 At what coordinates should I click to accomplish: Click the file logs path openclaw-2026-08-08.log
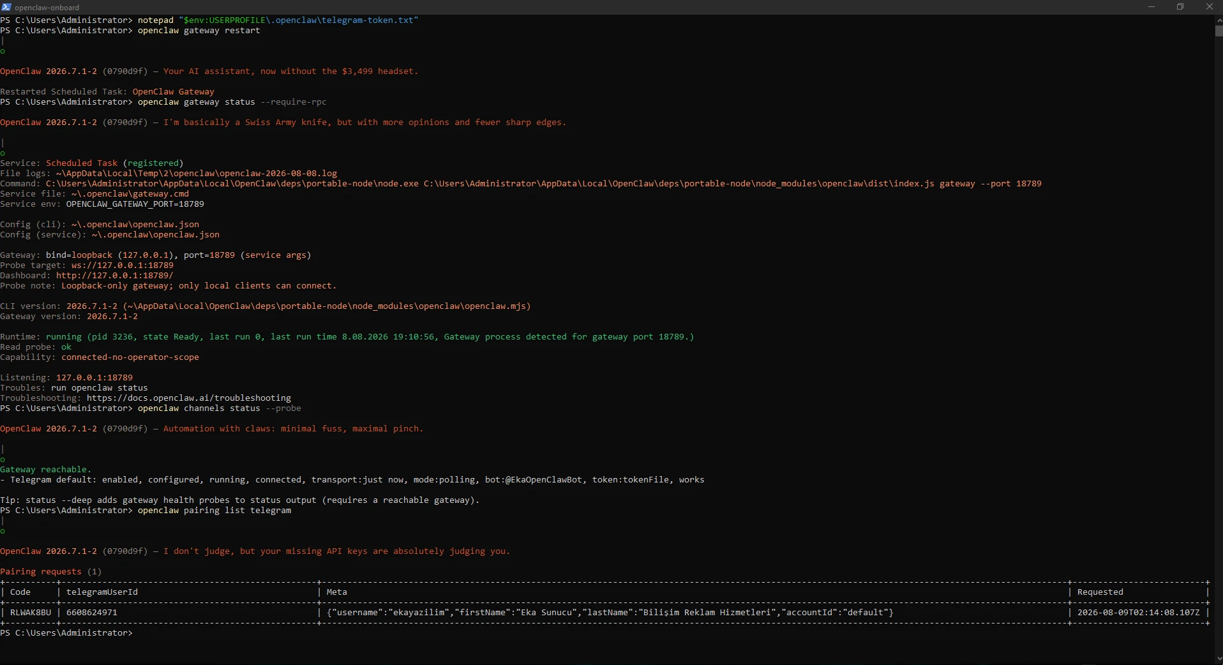click(197, 174)
